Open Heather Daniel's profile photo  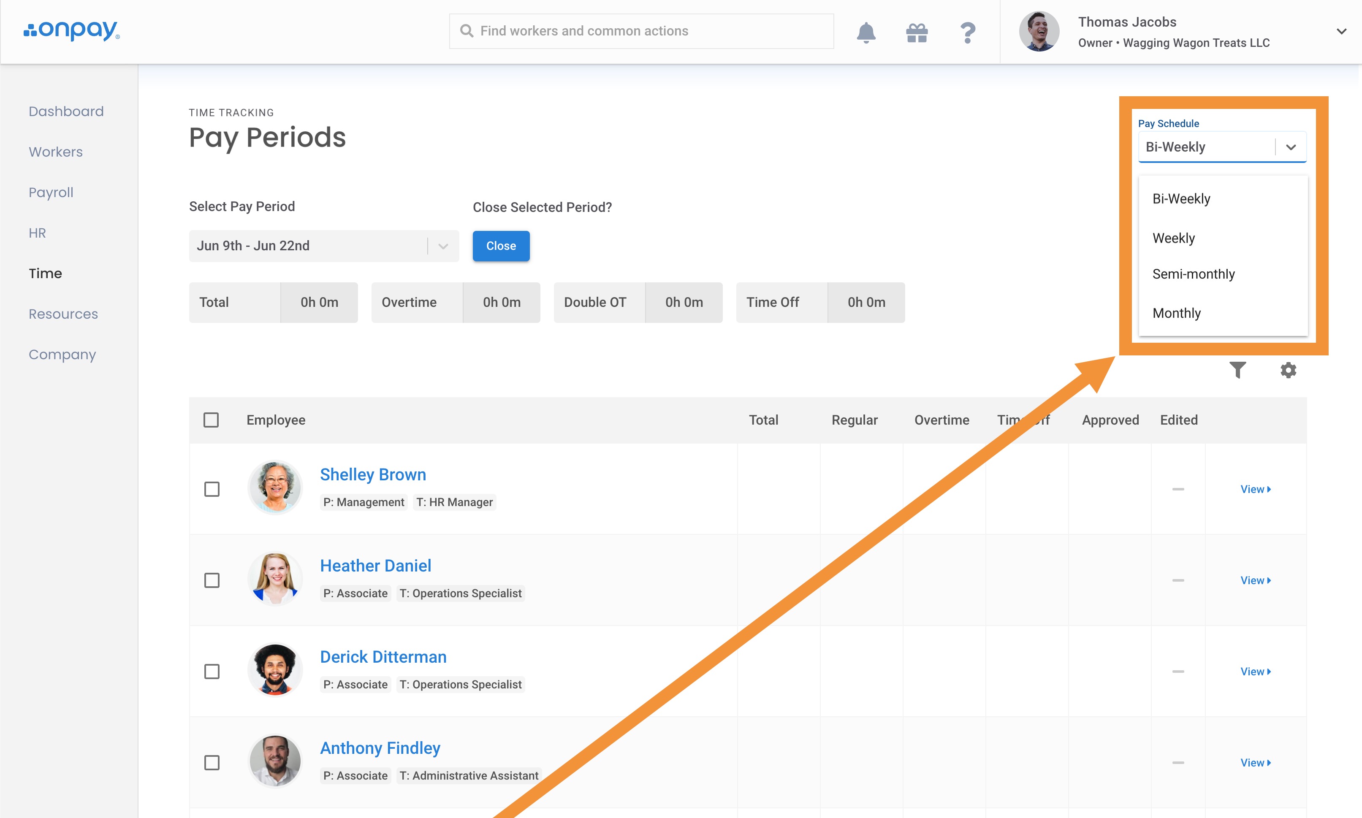[x=275, y=579]
